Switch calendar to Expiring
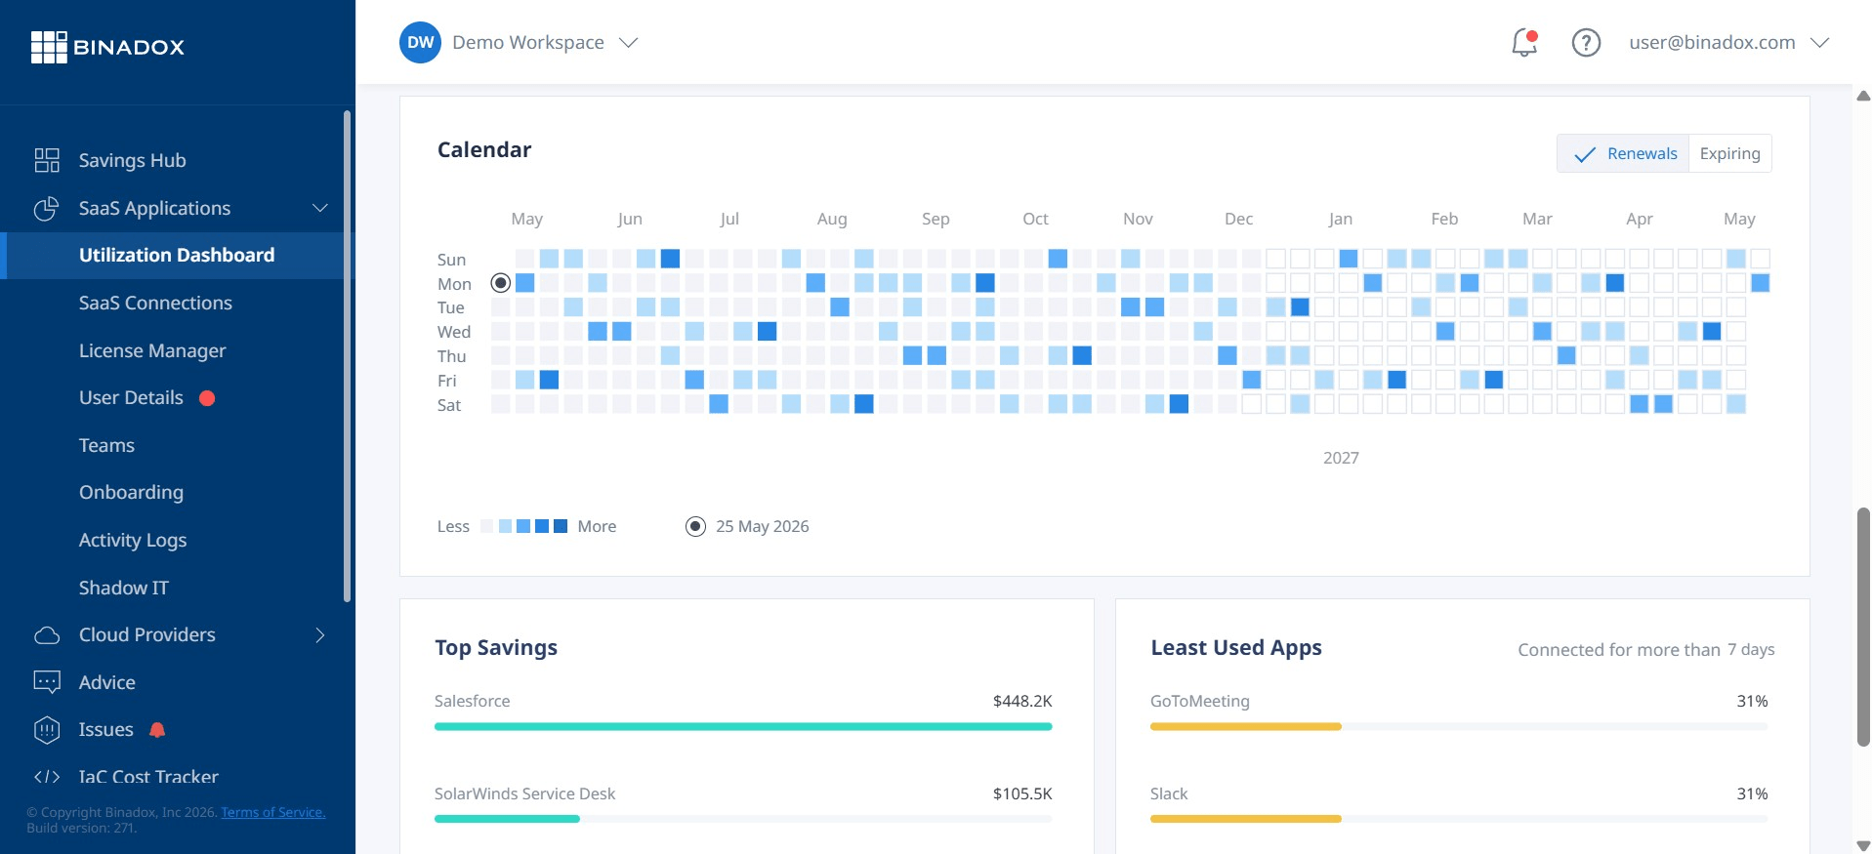1872x854 pixels. (x=1729, y=154)
